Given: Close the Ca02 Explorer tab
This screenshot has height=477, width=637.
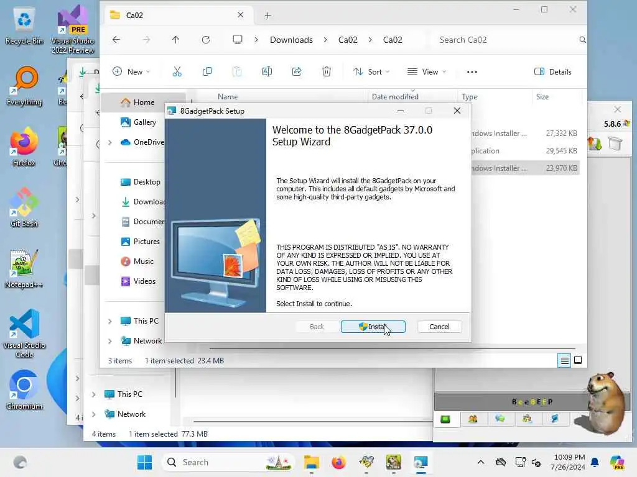Looking at the screenshot, I should coord(241,15).
